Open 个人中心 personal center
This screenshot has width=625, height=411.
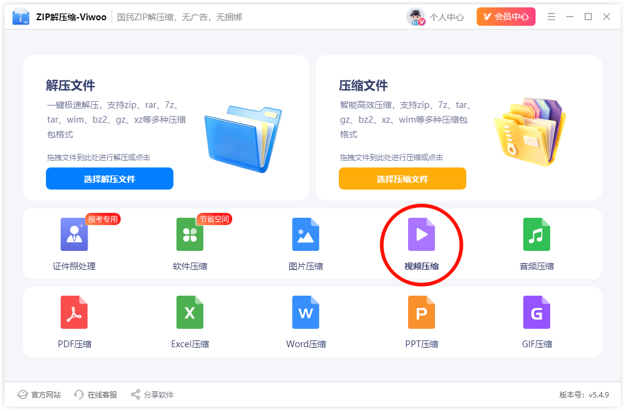(447, 17)
